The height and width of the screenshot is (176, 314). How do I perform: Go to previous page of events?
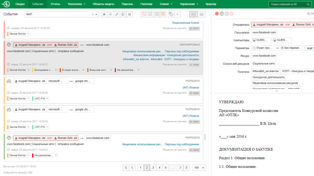132,168
